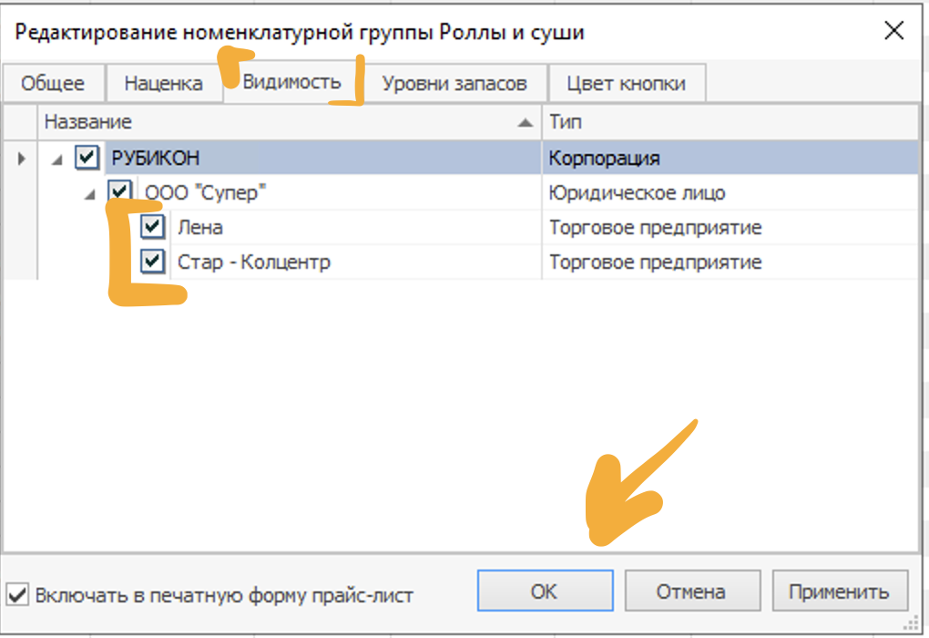Image resolution: width=929 pixels, height=638 pixels.
Task: Uncheck the Лена checkbox
Action: pyautogui.click(x=152, y=227)
